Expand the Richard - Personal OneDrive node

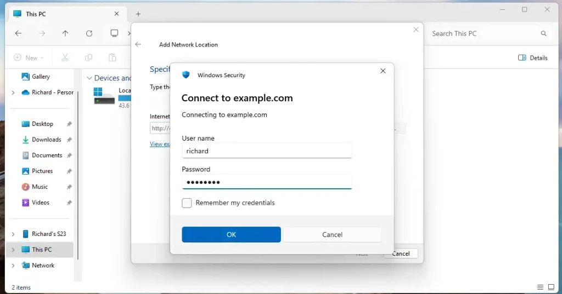13,93
